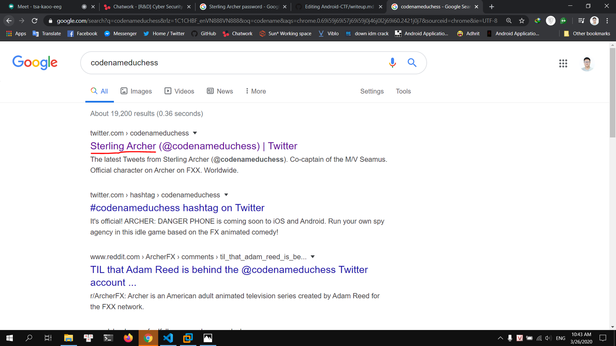
Task: Open the Messenger bookmark
Action: click(120, 34)
